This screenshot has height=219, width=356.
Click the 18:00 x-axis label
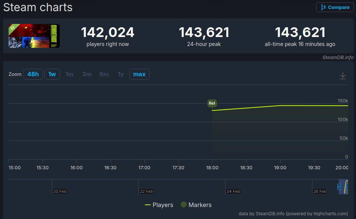(212, 167)
